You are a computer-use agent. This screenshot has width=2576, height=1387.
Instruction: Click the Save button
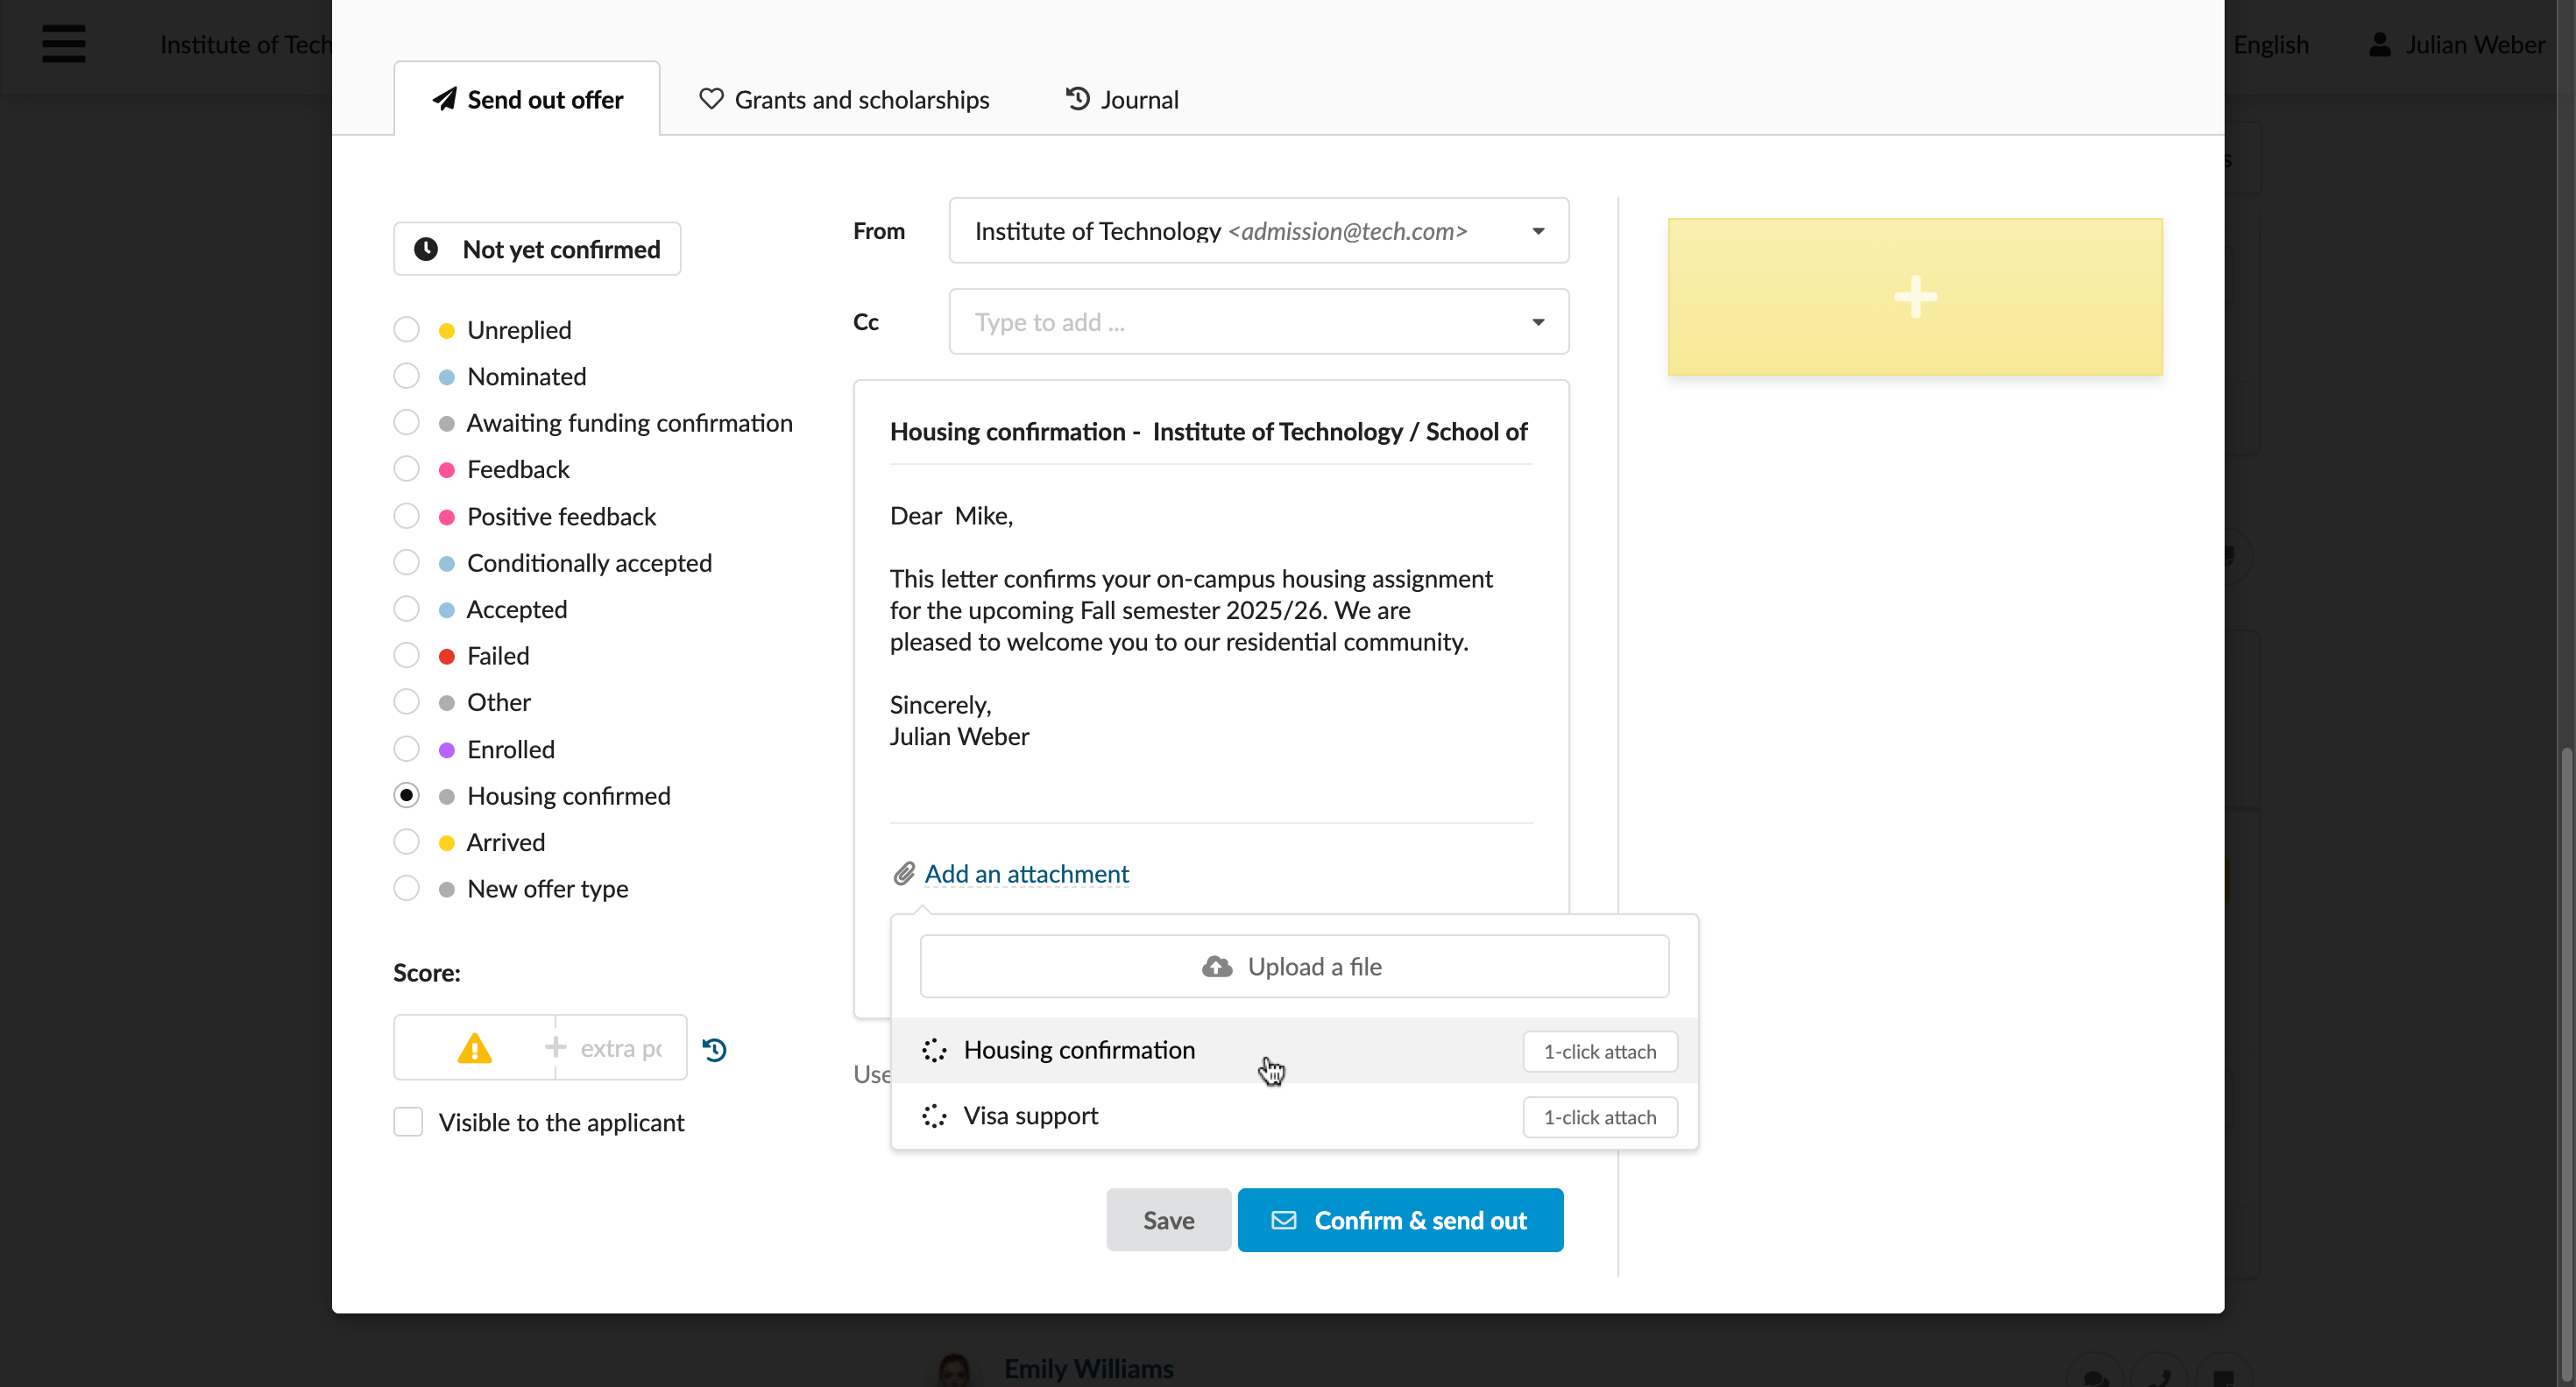[1168, 1220]
